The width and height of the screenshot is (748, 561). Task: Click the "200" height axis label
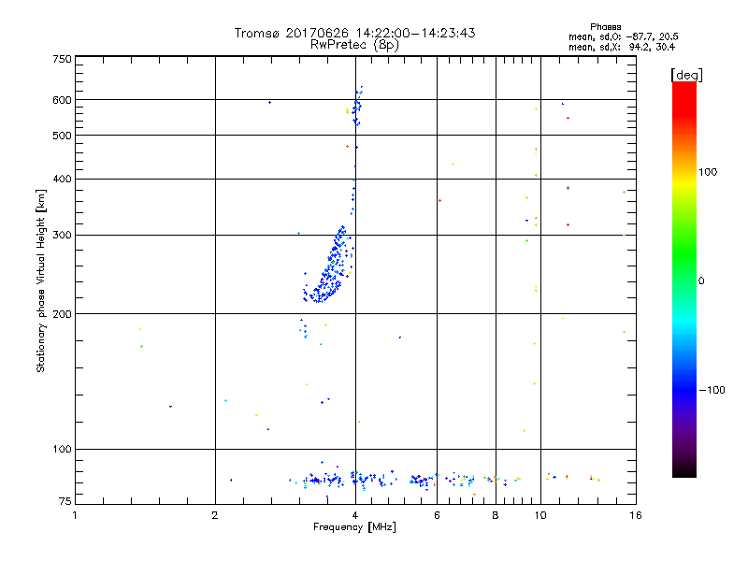[x=62, y=314]
